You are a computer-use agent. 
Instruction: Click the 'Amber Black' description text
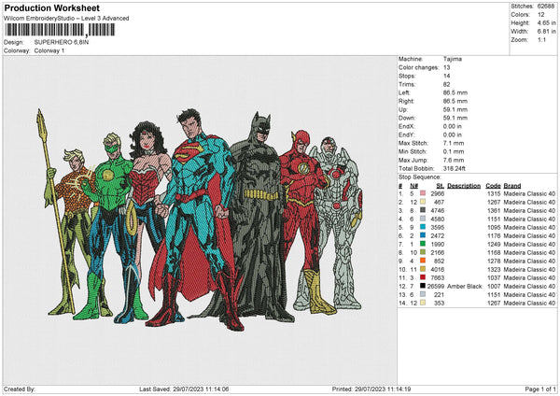(464, 287)
